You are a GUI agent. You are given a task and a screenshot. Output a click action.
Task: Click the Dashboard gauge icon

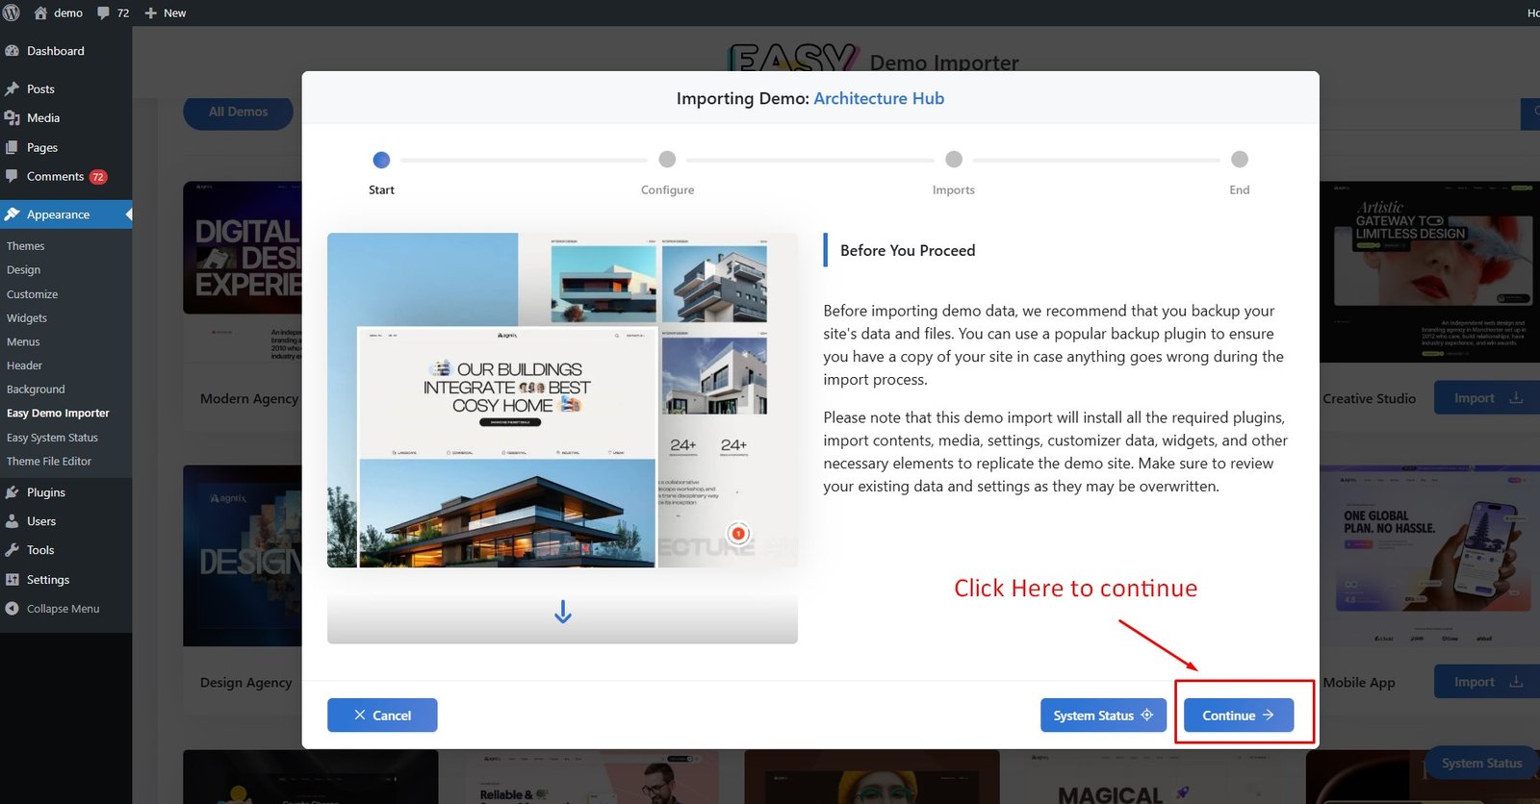tap(13, 51)
